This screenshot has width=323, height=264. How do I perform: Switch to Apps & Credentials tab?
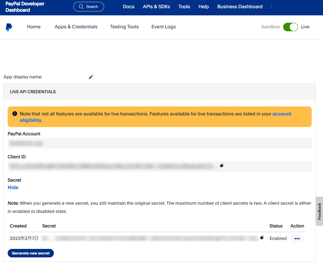coord(76,27)
